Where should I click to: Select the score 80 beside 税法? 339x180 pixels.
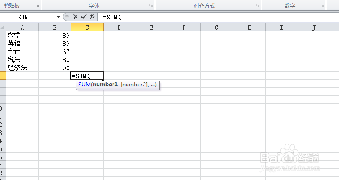coord(54,59)
